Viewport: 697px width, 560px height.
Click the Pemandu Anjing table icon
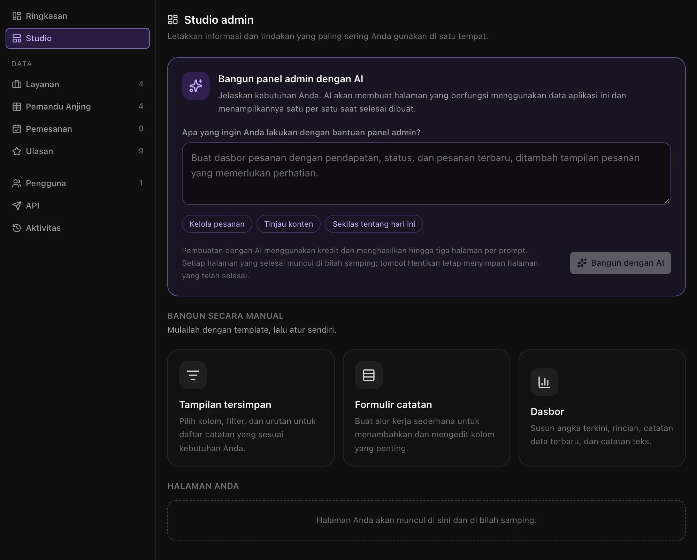click(x=16, y=107)
